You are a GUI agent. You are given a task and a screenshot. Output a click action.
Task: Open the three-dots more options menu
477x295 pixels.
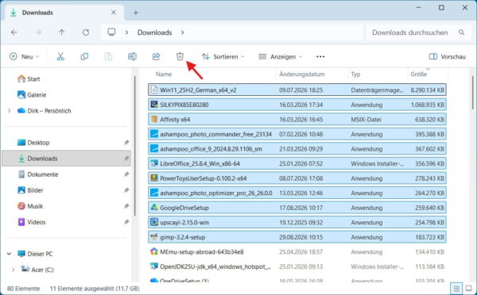tap(320, 56)
